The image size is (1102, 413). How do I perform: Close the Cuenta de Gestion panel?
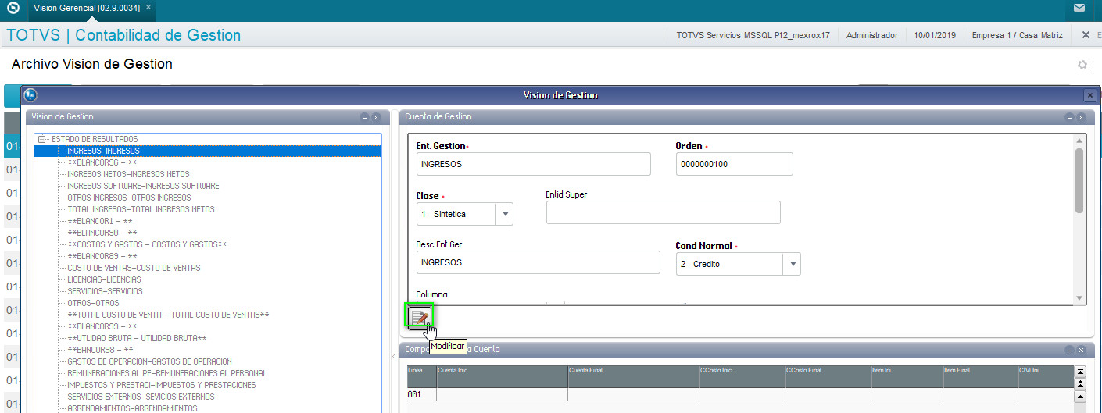point(1081,117)
